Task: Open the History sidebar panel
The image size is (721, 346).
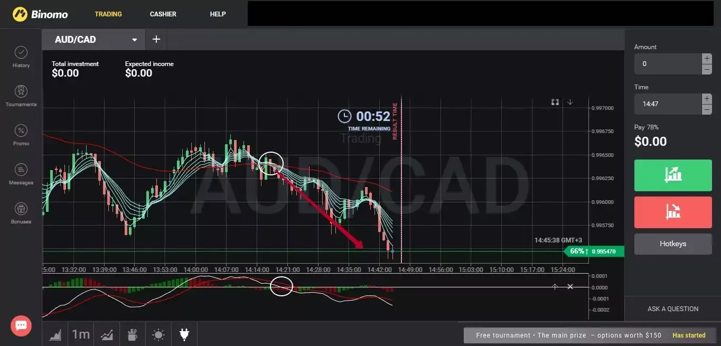Action: (x=21, y=57)
